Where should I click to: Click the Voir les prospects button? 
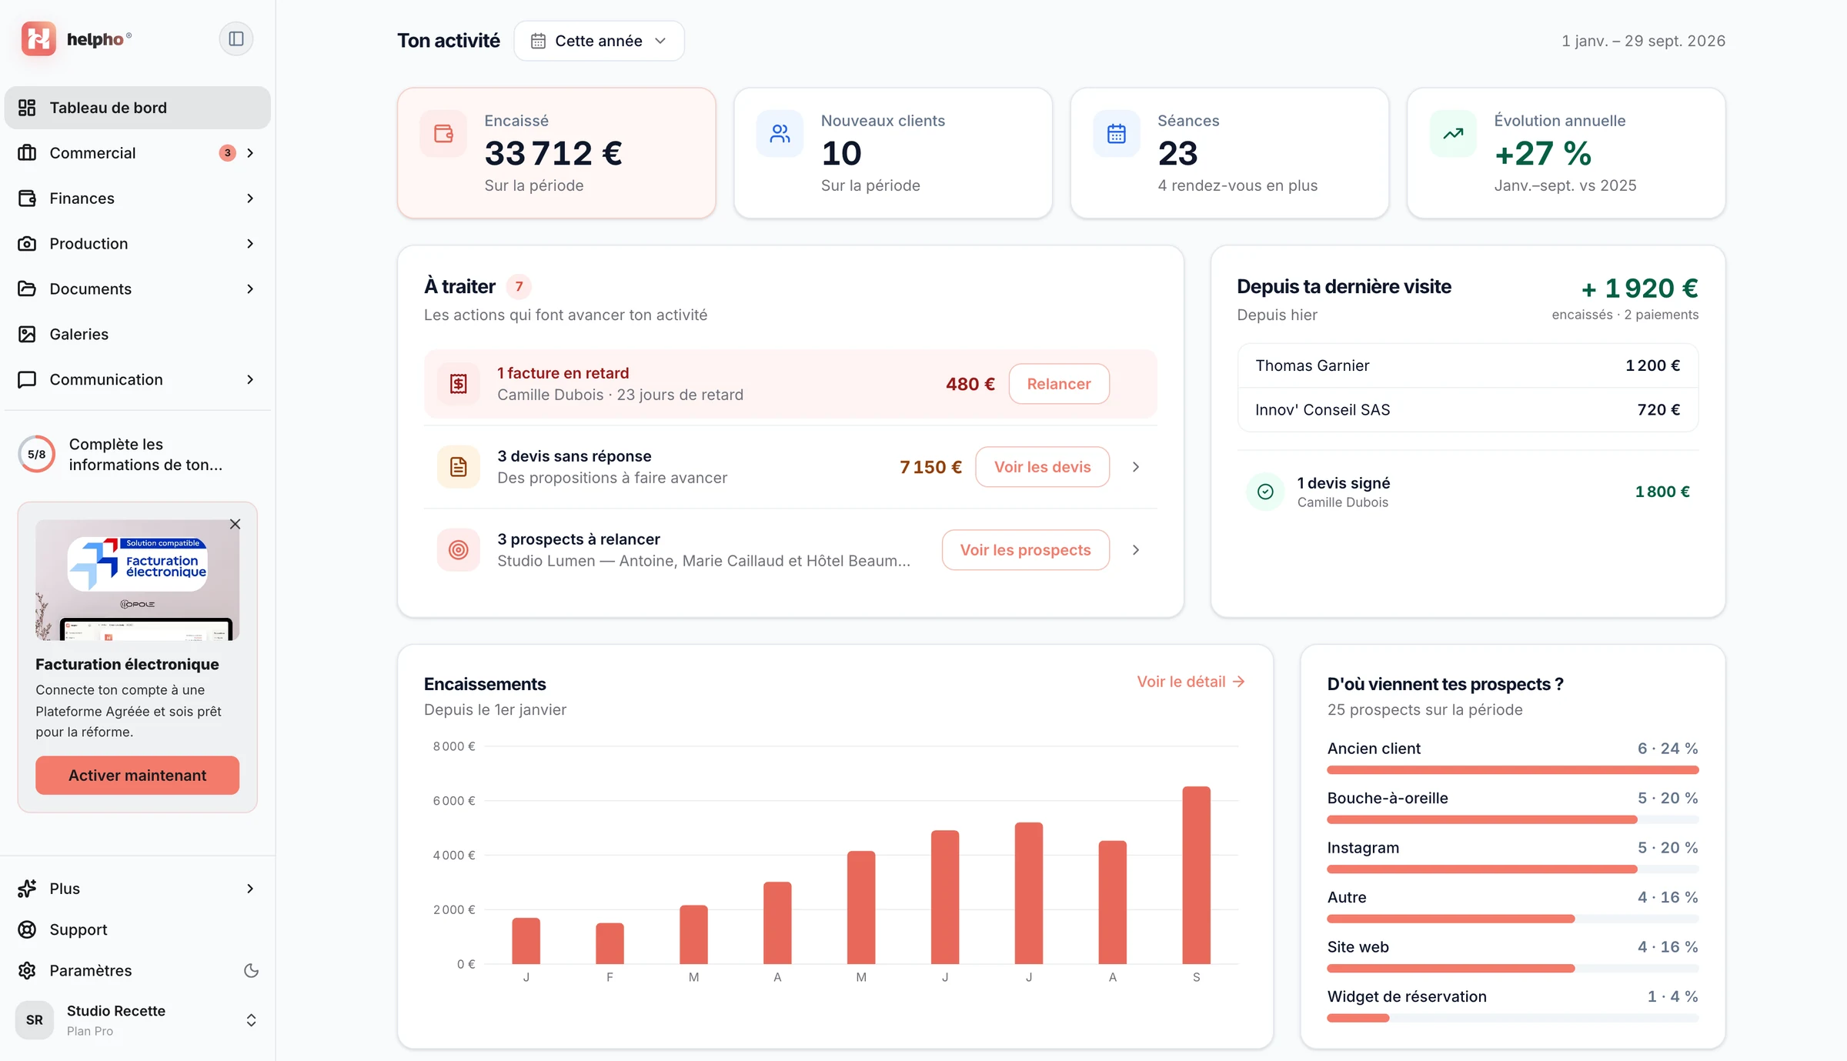click(1025, 550)
